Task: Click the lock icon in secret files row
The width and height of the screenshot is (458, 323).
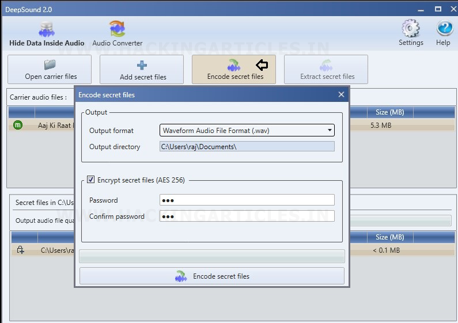Action: [x=20, y=250]
